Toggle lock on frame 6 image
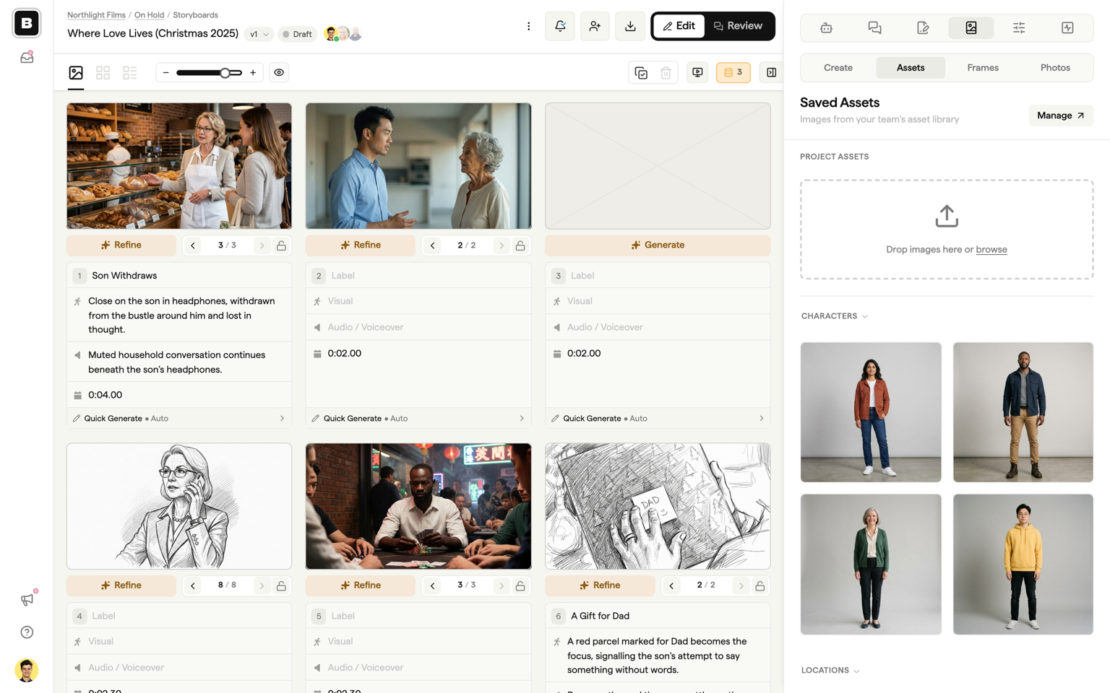 760,585
